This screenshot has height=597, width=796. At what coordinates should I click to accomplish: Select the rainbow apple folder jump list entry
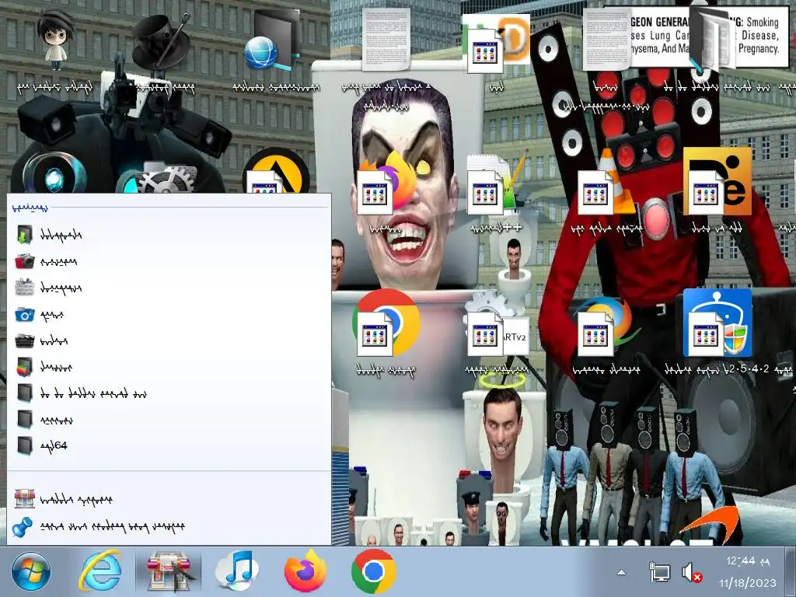[169, 367]
